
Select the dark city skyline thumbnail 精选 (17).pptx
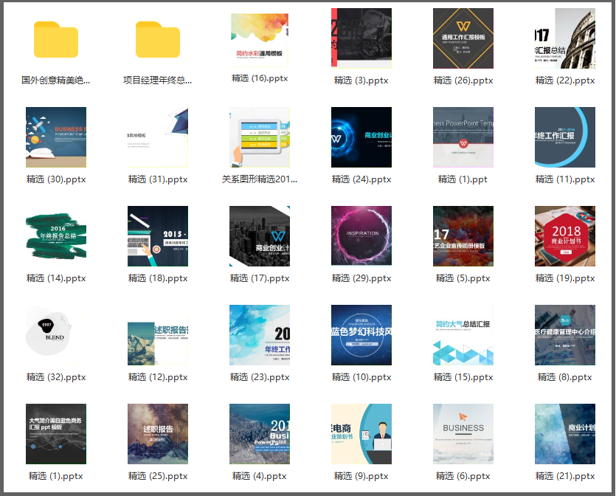point(260,236)
